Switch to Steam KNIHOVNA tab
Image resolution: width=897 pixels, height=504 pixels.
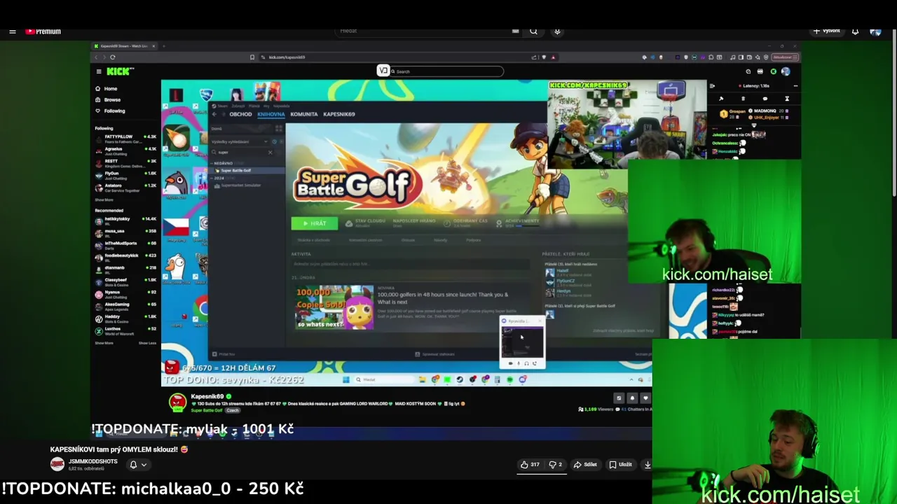tap(271, 114)
